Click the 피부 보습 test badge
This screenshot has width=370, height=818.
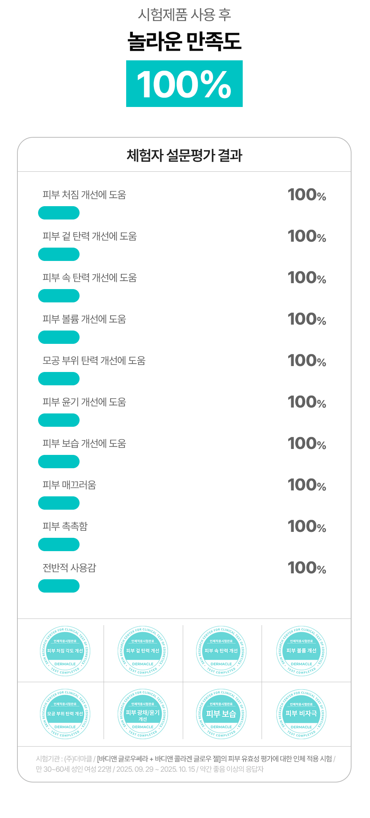[221, 714]
